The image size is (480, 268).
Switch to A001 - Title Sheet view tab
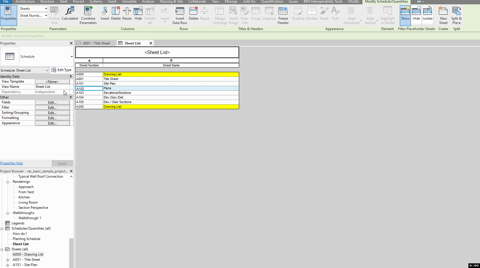tap(96, 43)
